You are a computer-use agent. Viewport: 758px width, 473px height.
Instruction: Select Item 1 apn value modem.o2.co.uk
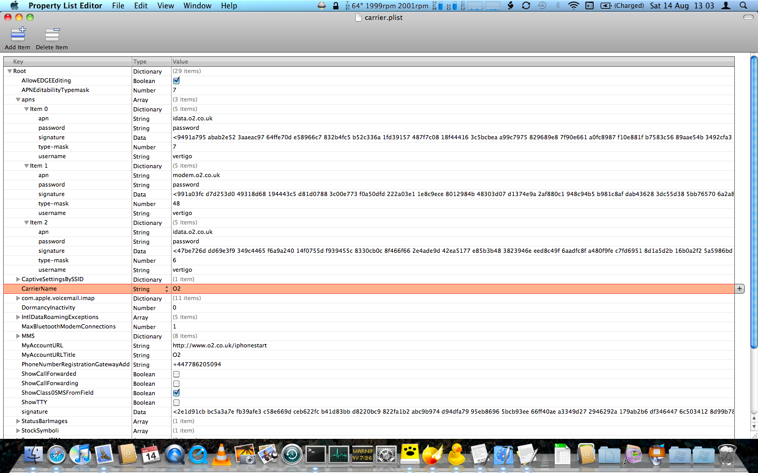point(196,175)
